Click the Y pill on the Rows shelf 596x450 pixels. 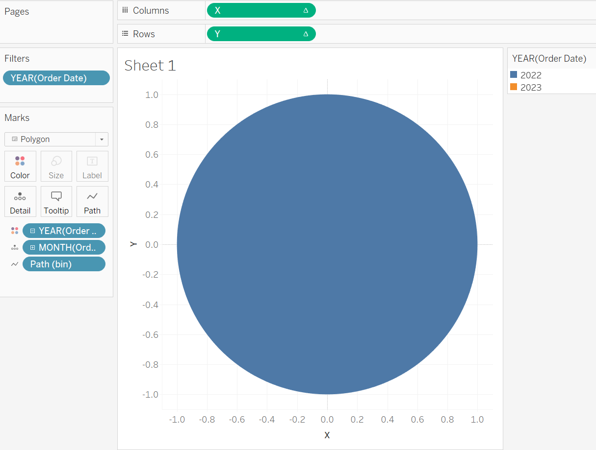tap(261, 33)
